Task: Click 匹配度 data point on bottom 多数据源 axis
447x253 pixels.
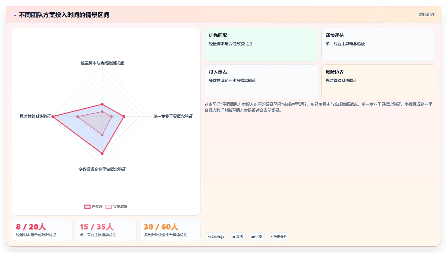Action: point(102,154)
